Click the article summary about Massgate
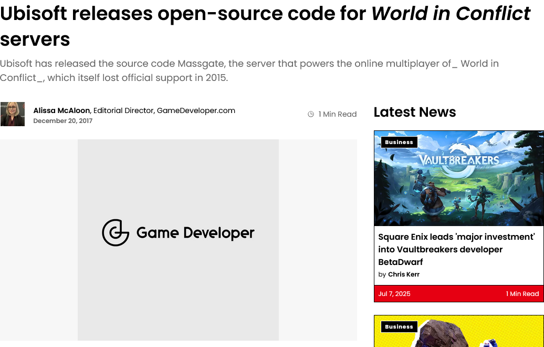Viewport: 544px width, 347px height. pyautogui.click(x=249, y=70)
